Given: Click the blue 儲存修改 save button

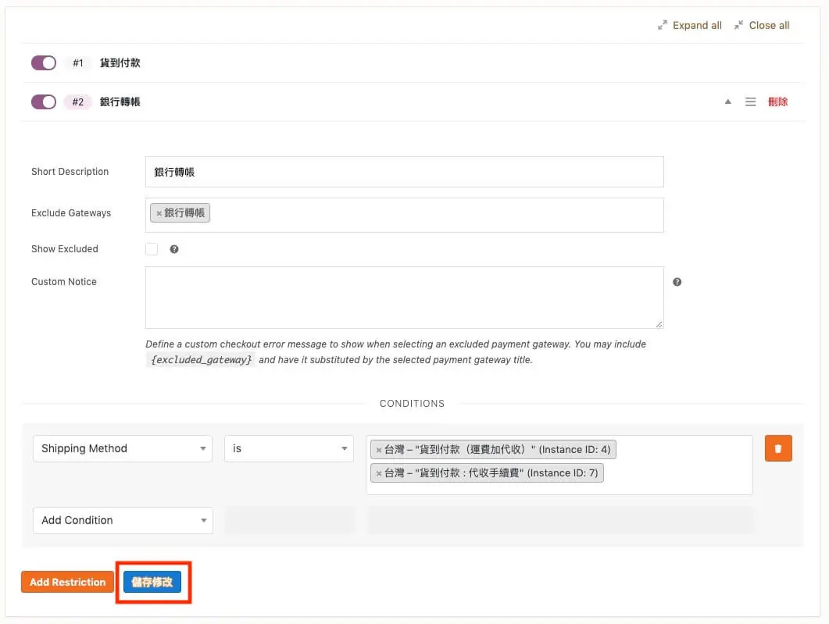Looking at the screenshot, I should pyautogui.click(x=152, y=582).
